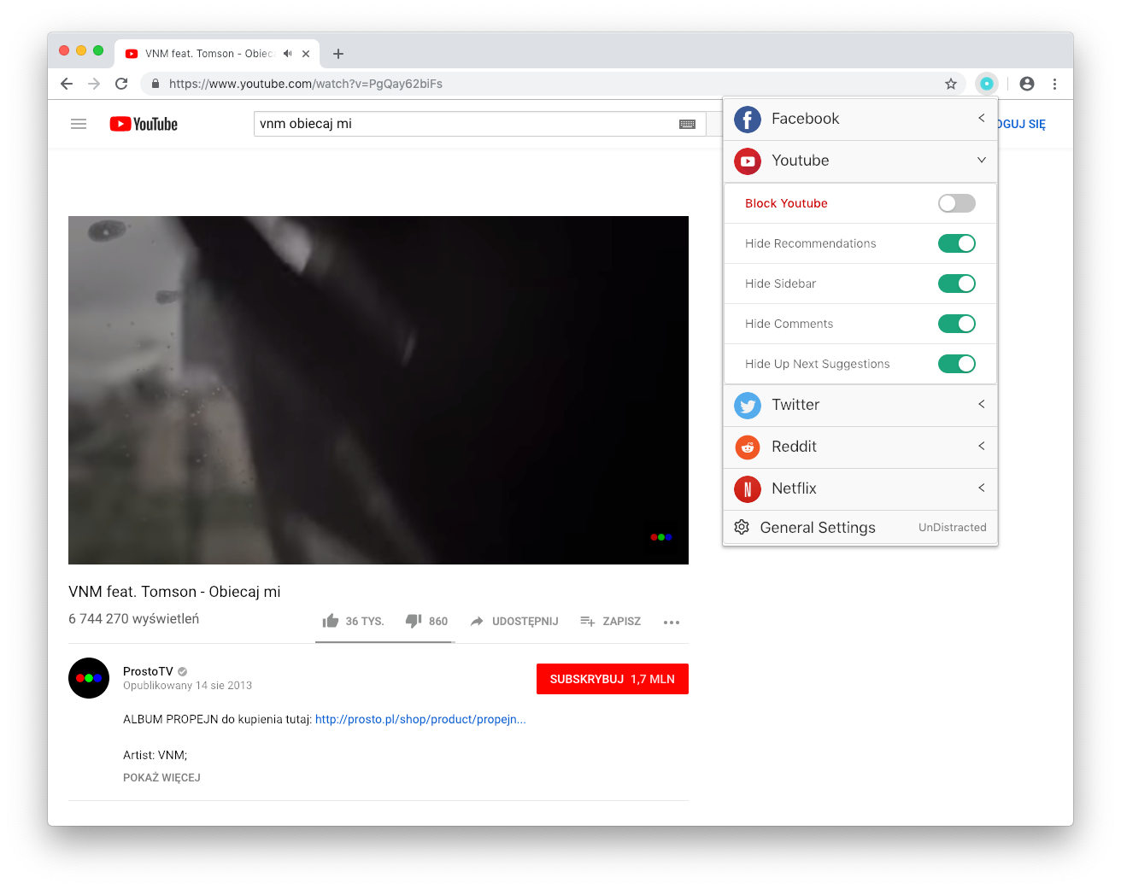1121x889 pixels.
Task: Click the '6 744 270 wyświetleń' view count
Action: coord(134,618)
